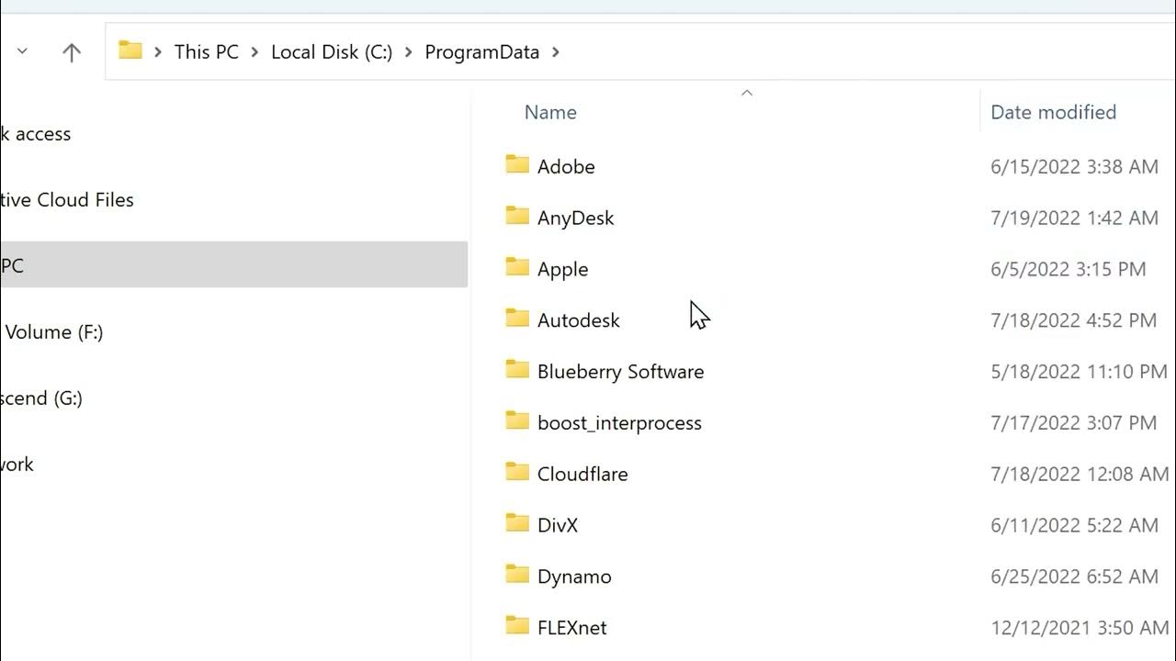Click date 7/17/2022 3:07 PM
This screenshot has width=1176, height=661.
[1073, 423]
